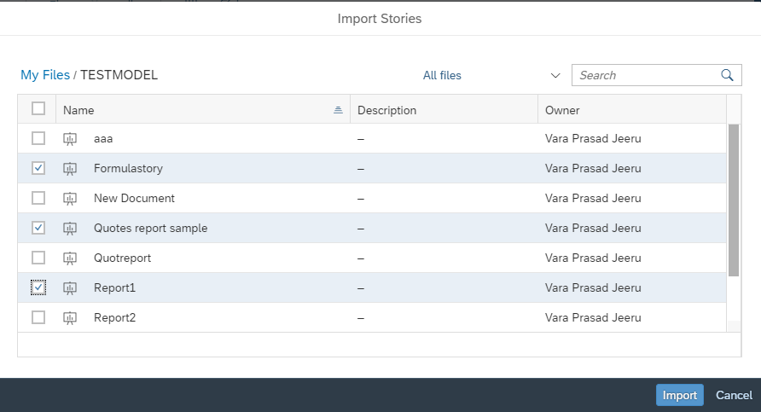The width and height of the screenshot is (761, 412).
Task: Click the search magnifier icon
Action: click(x=727, y=75)
